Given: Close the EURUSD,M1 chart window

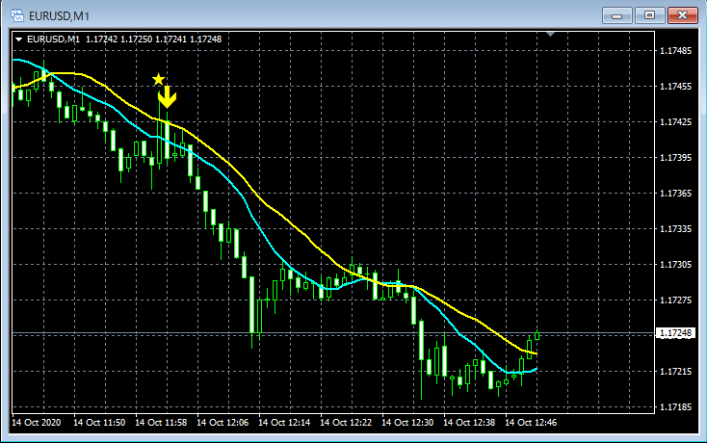Looking at the screenshot, I should (683, 15).
